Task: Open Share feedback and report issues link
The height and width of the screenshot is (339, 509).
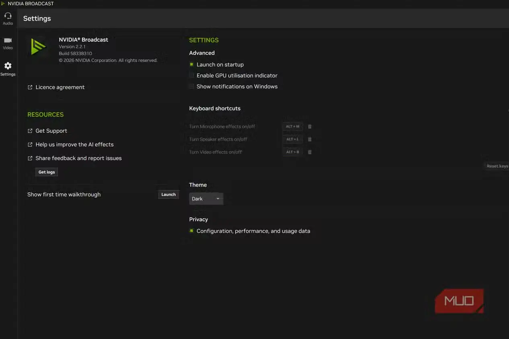Action: coord(78,158)
